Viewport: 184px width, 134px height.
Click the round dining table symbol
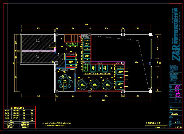(65, 81)
